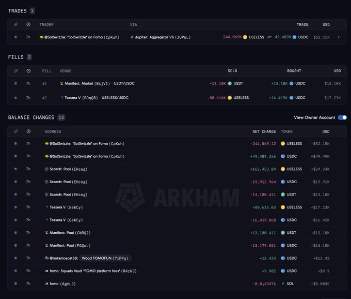The image size is (351, 299).
Task: Click the SOL token icon in fomo row
Action: pyautogui.click(x=283, y=283)
